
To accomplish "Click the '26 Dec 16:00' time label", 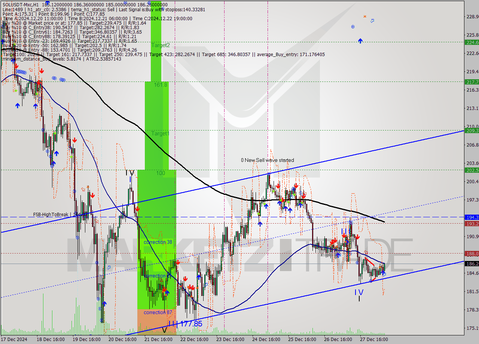I will [338, 340].
